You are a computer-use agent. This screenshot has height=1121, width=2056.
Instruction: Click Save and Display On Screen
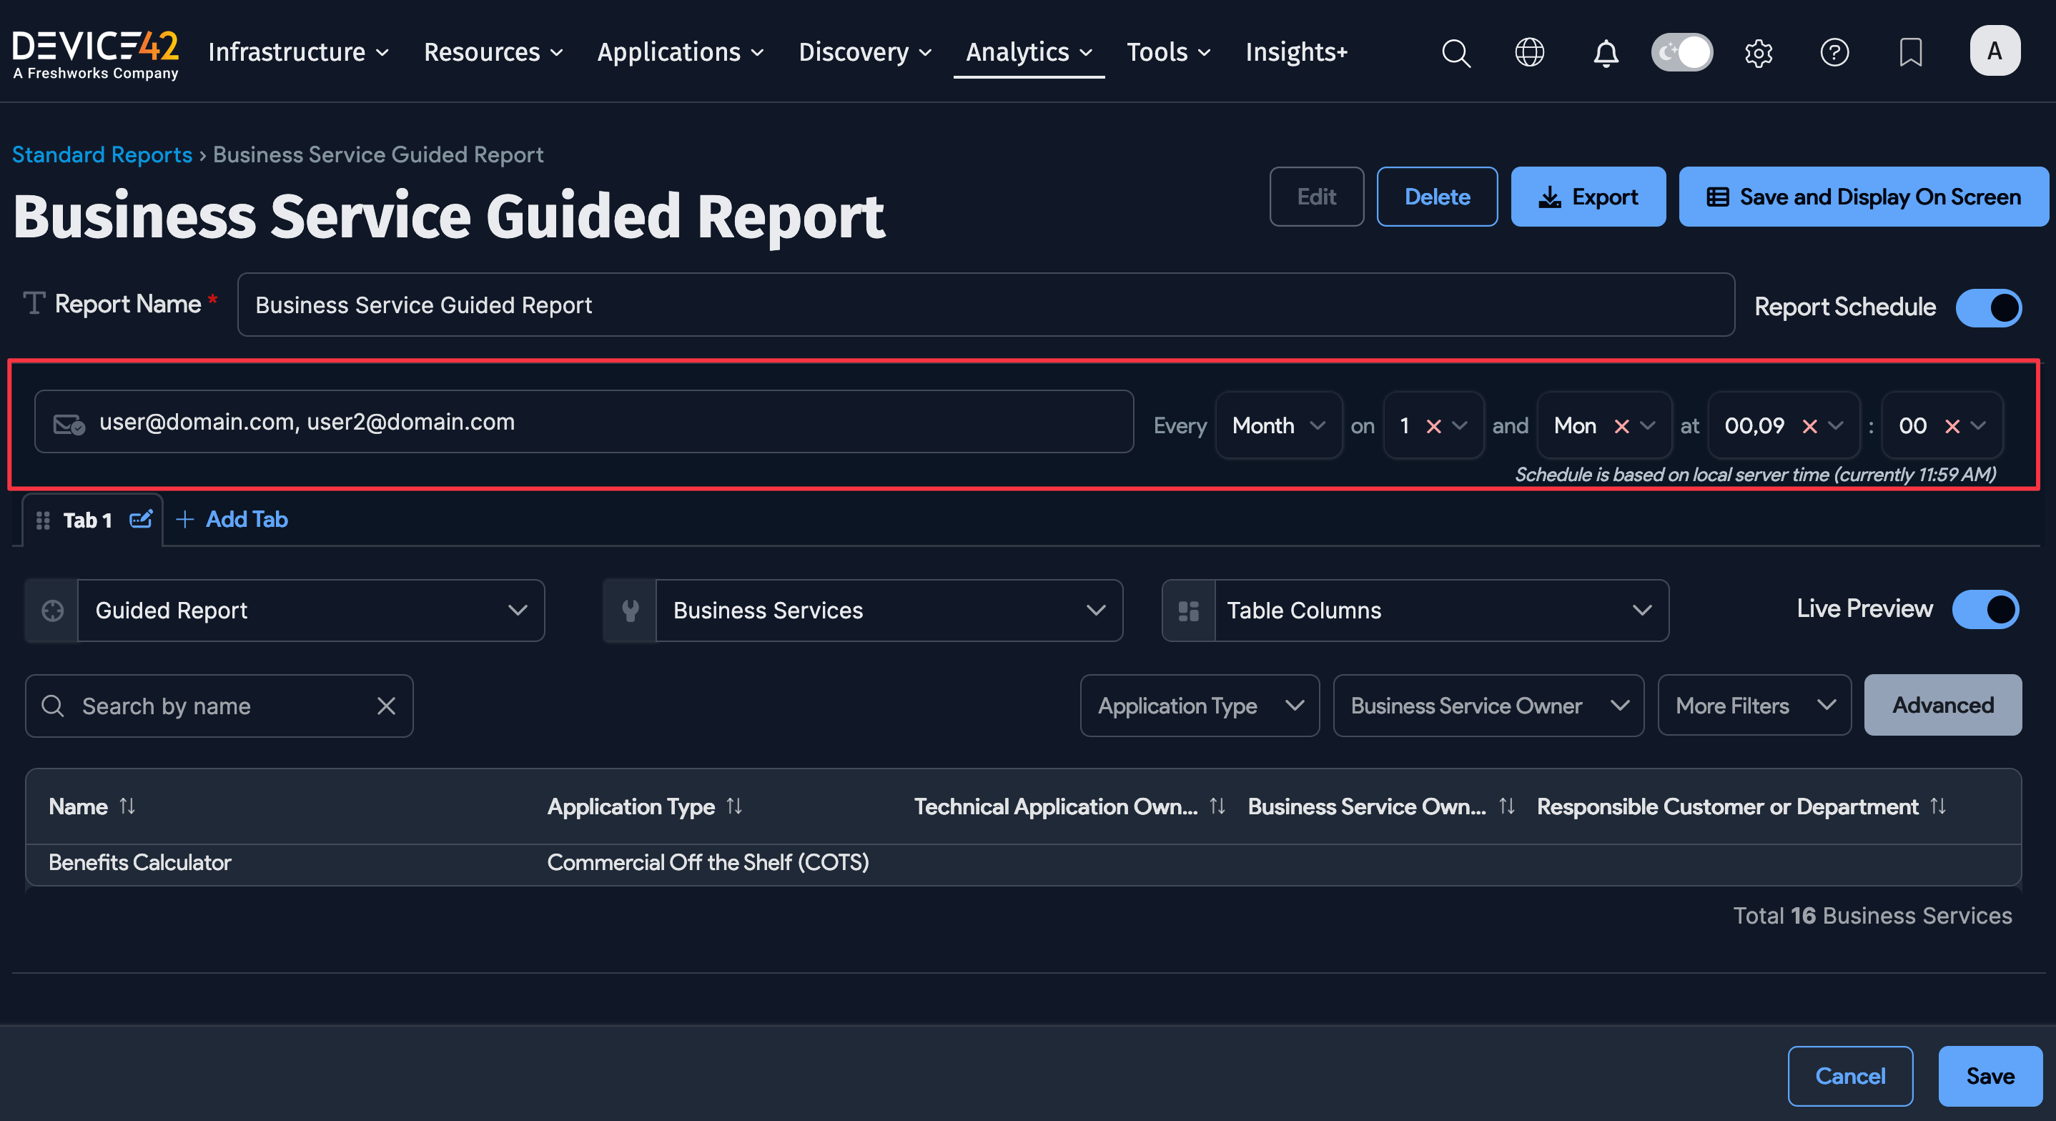coord(1863,197)
